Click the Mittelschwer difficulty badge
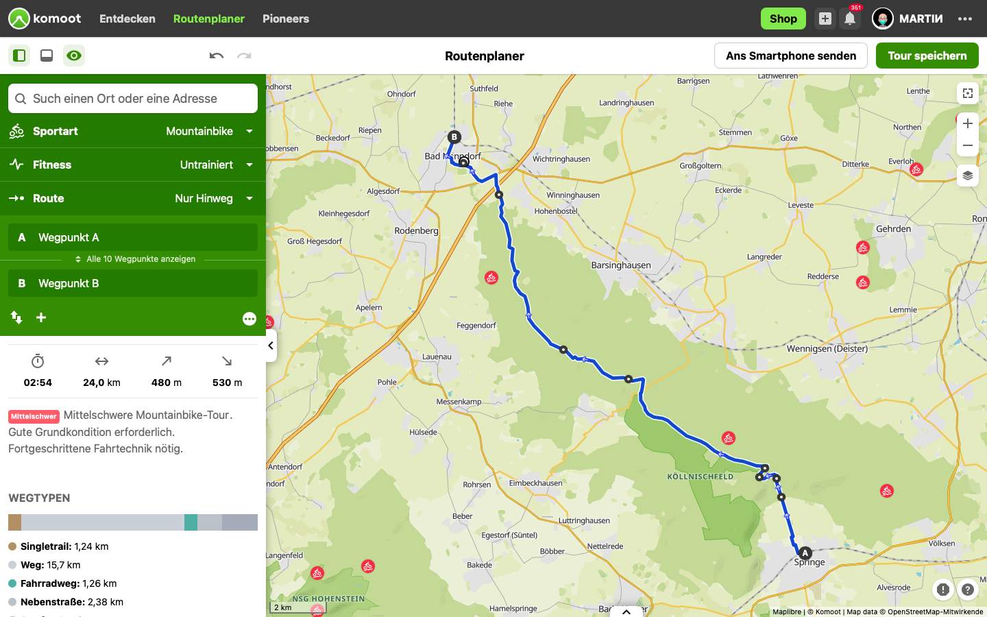The width and height of the screenshot is (987, 617). click(x=34, y=416)
